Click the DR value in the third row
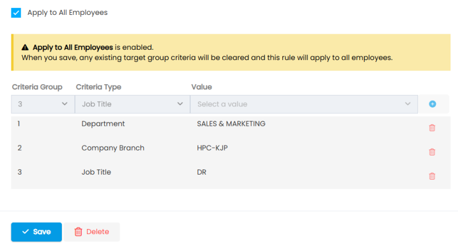458x249 pixels. click(x=202, y=172)
